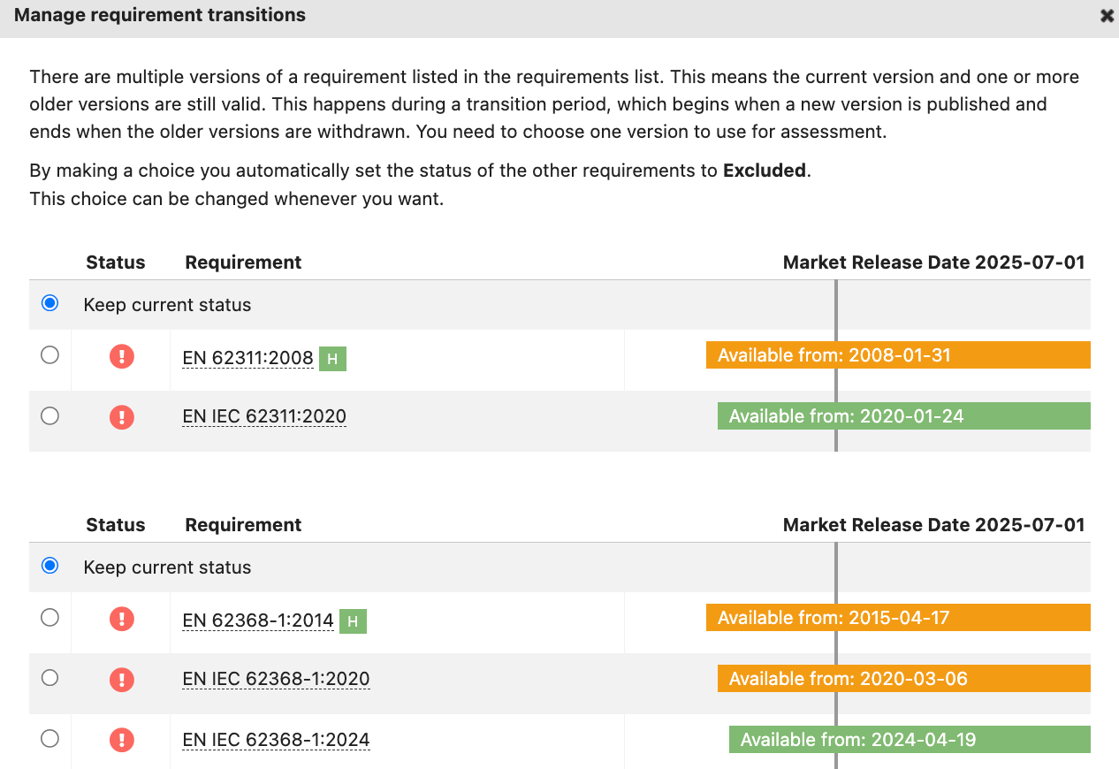Open the EN 62311:2008 requirement link
This screenshot has height=769, width=1119.
click(247, 358)
